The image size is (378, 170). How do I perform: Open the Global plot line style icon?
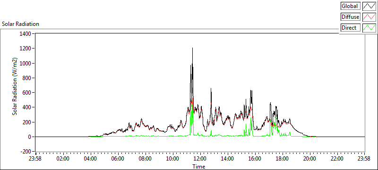click(x=369, y=6)
